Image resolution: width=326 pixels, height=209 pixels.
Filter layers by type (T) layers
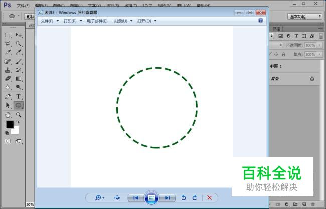(296, 36)
